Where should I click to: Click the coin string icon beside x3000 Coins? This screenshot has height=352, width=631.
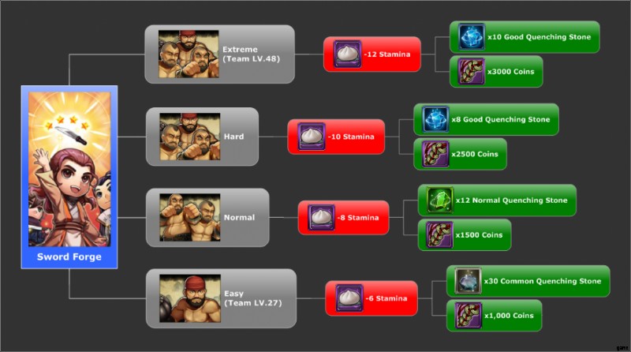click(x=471, y=71)
